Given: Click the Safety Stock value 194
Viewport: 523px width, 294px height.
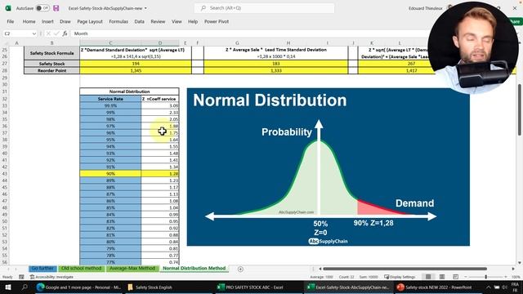Looking at the screenshot, I should [136, 64].
